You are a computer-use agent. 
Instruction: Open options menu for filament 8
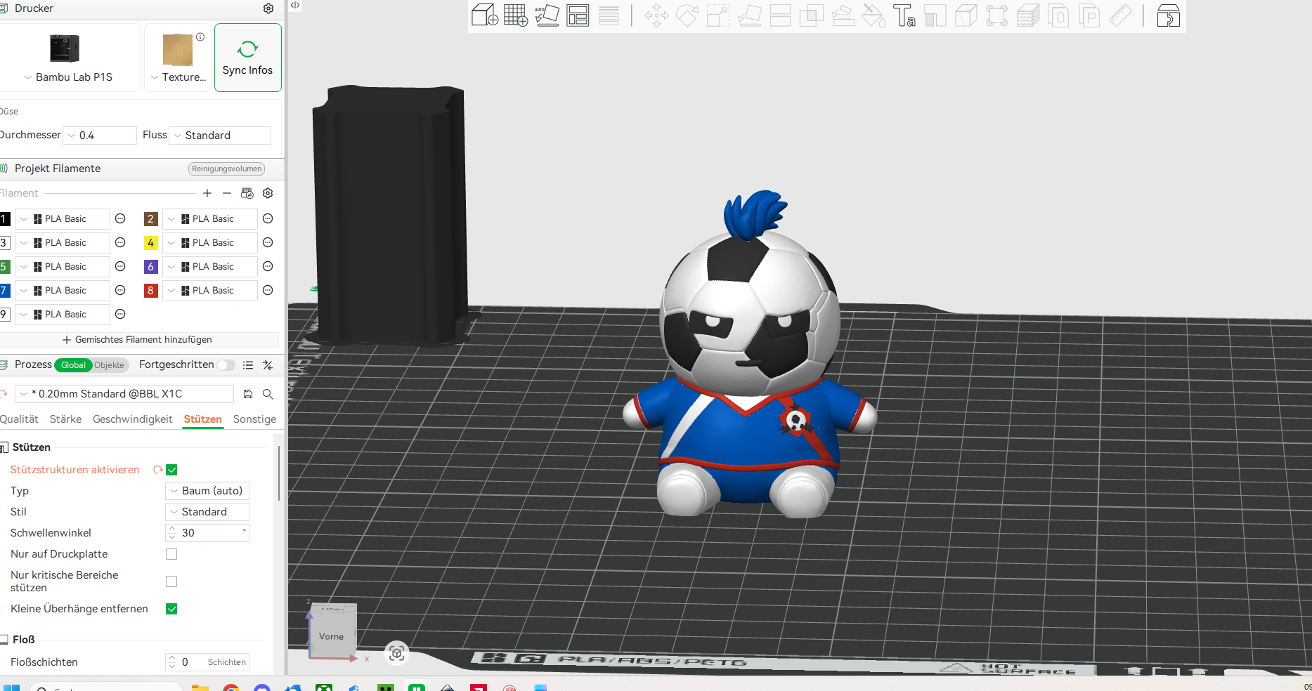click(x=268, y=291)
